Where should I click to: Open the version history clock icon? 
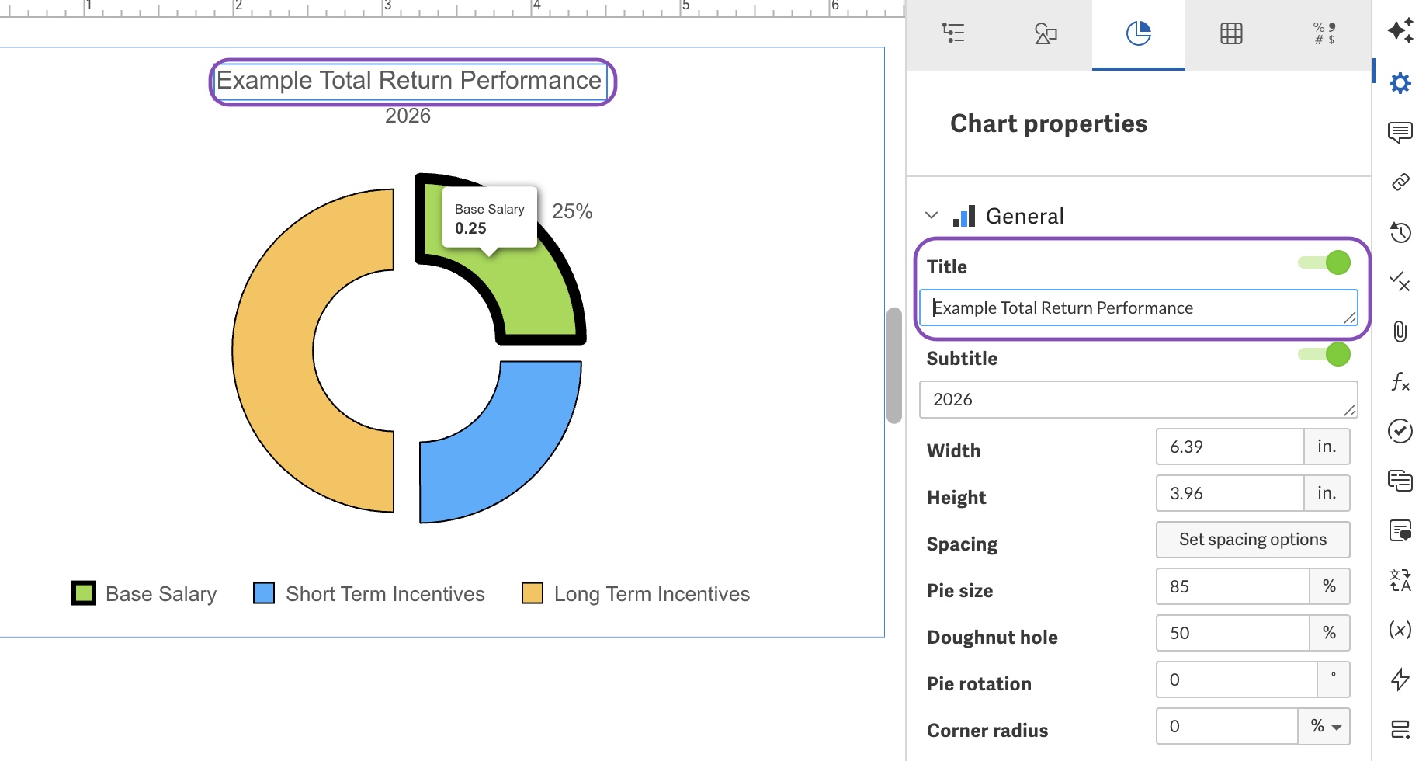[1400, 232]
